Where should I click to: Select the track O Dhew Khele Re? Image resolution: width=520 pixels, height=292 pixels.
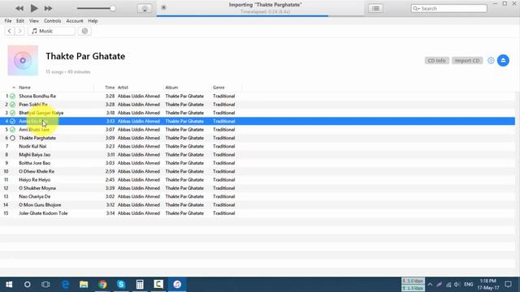click(37, 171)
